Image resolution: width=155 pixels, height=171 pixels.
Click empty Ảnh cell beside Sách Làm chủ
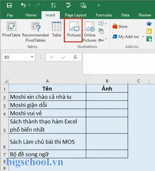point(107,142)
